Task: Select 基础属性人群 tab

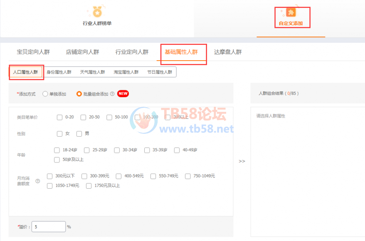Action: point(181,52)
